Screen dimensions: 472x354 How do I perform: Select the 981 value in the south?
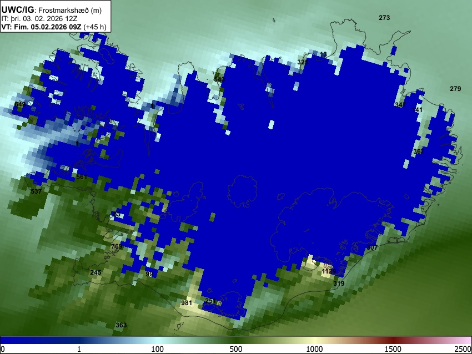click(x=186, y=302)
